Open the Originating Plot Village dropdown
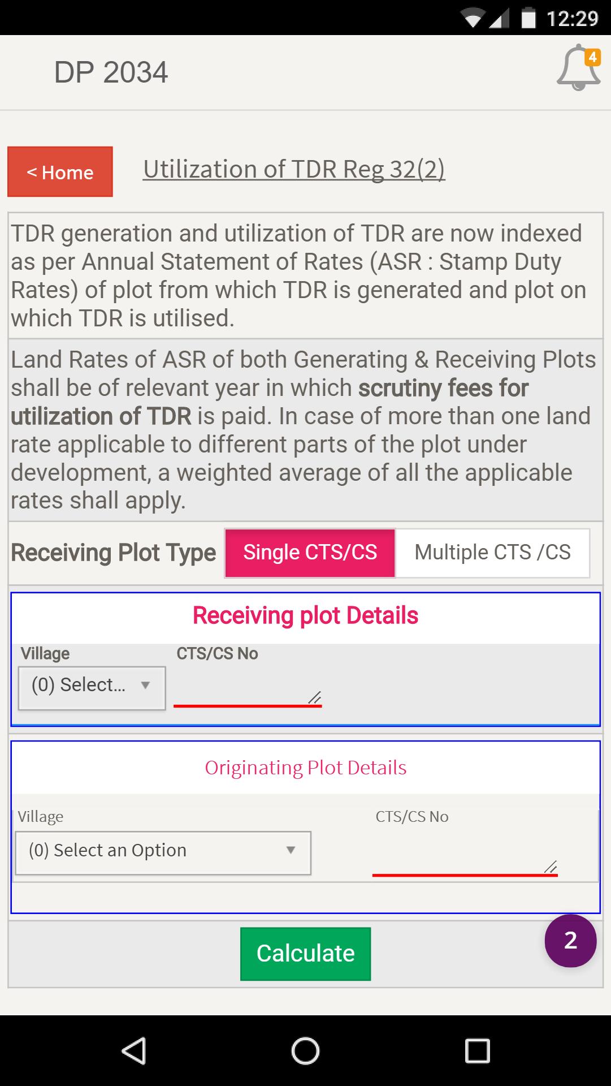 pos(163,852)
